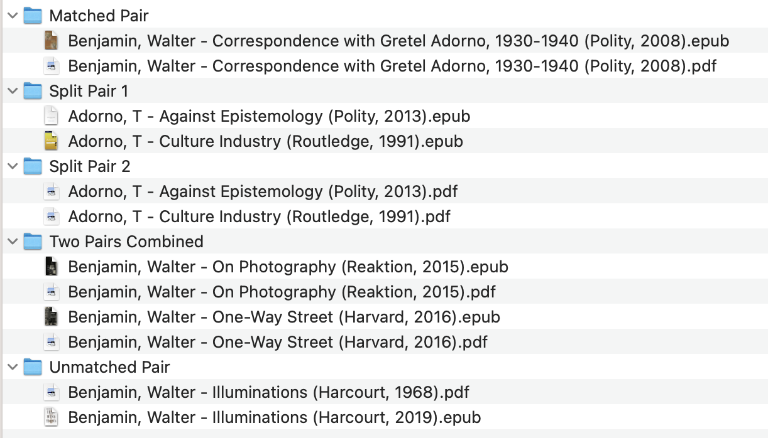Viewport: 768px width, 438px height.
Task: Click the Split Pair 1 folder icon
Action: 33,91
